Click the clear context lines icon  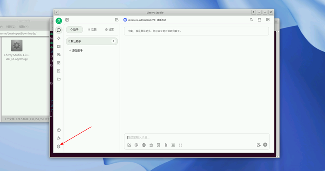tap(173, 145)
